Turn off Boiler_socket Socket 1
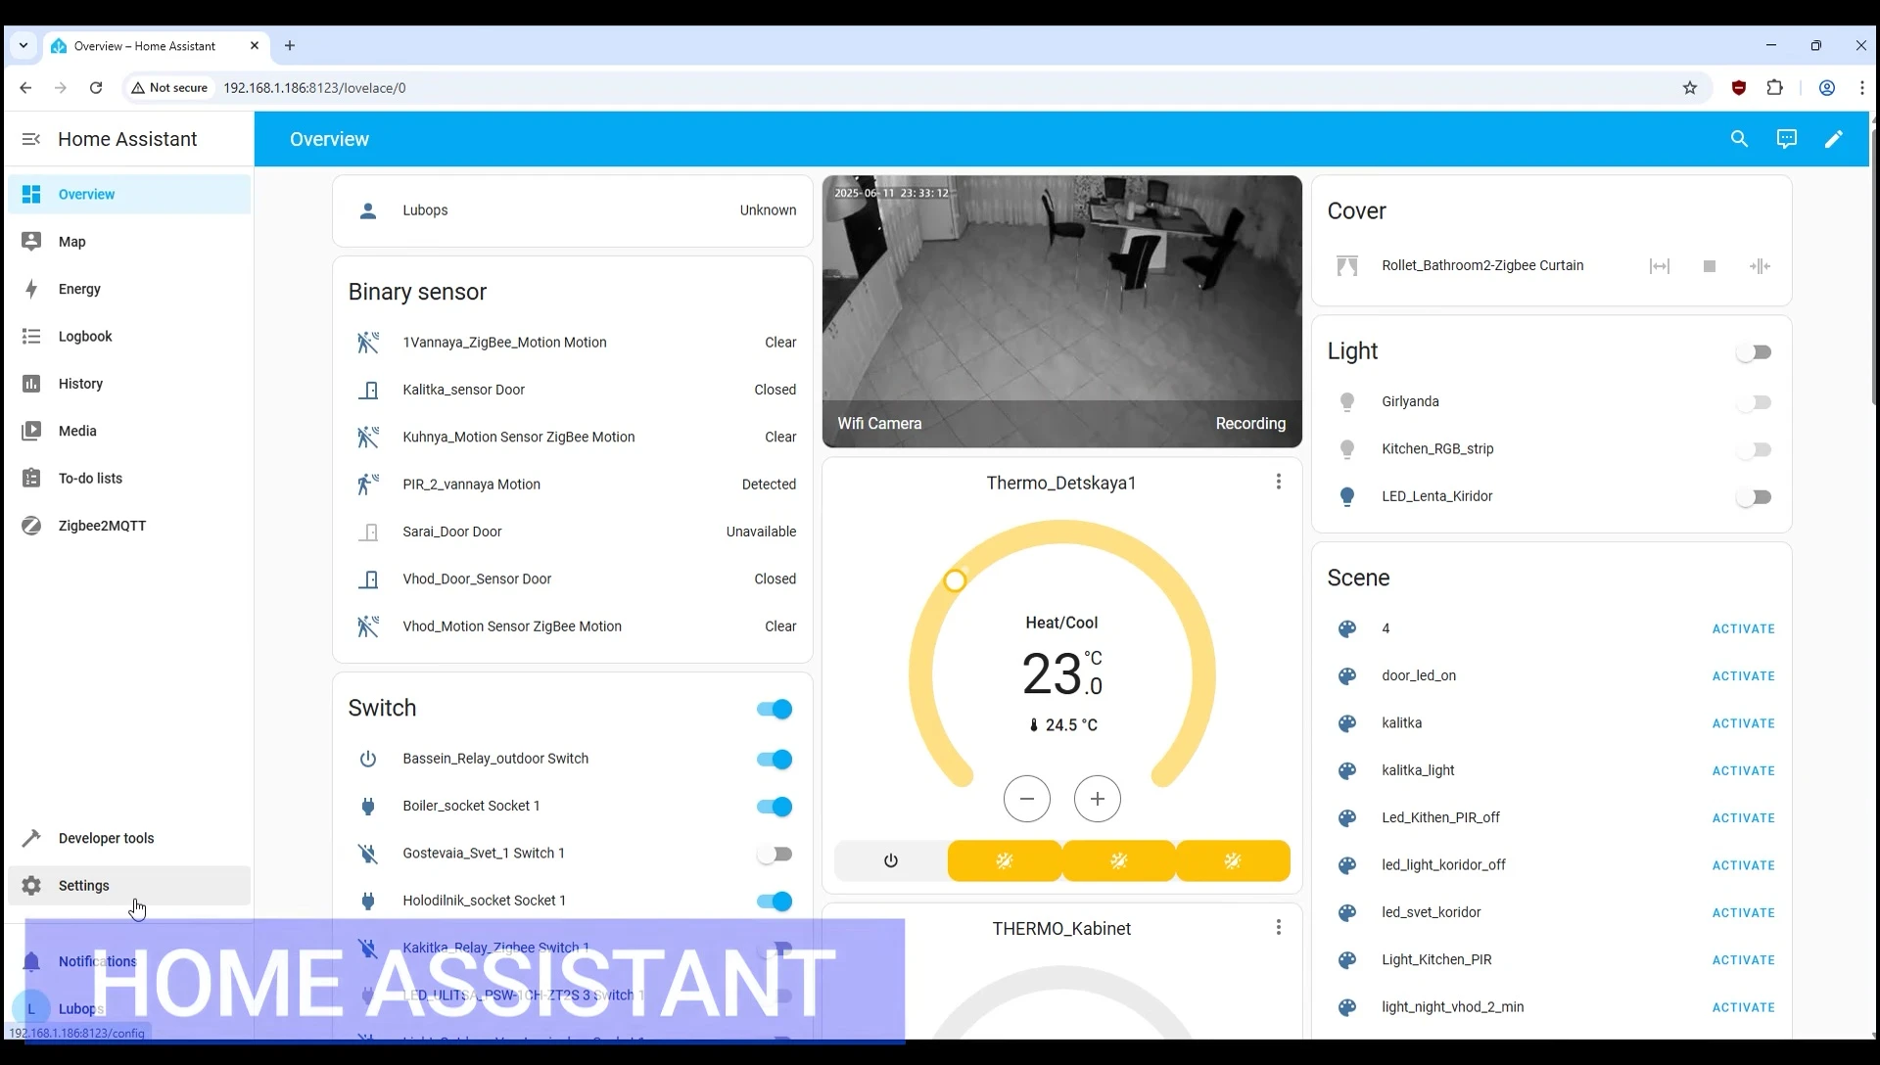The image size is (1880, 1065). [775, 807]
